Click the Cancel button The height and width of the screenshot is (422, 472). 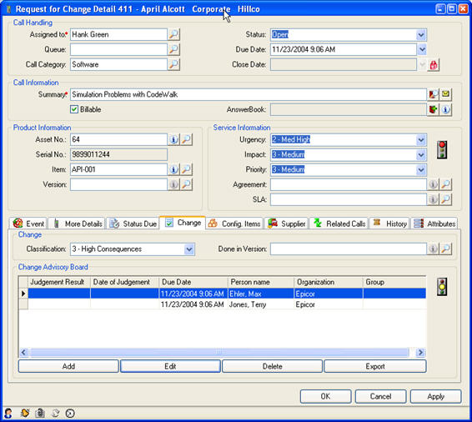coord(381,396)
